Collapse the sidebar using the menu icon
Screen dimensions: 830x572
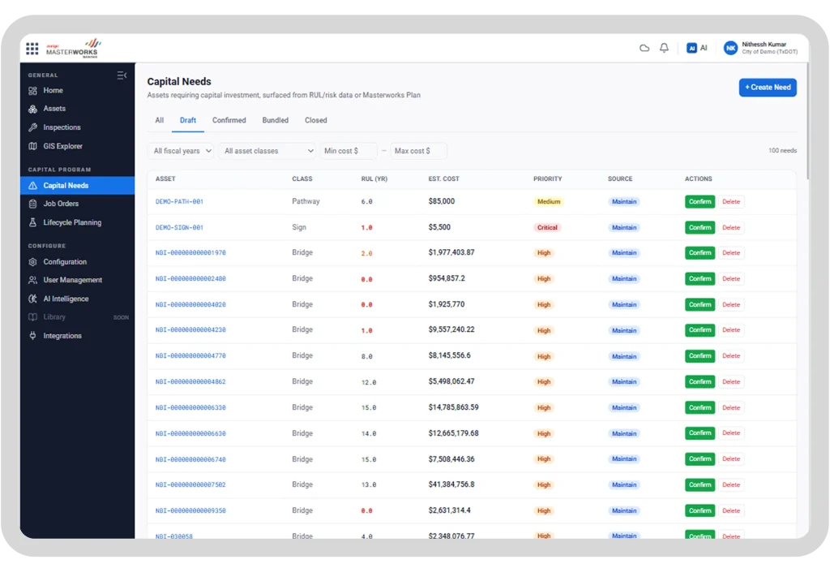[x=122, y=75]
